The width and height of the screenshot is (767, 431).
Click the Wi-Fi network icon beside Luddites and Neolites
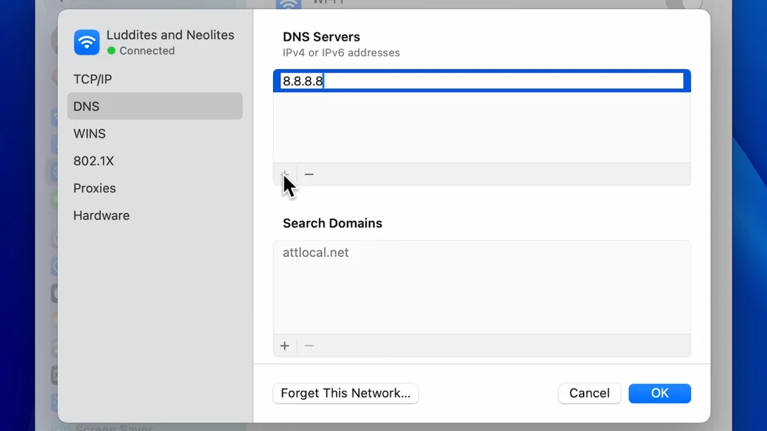coord(86,42)
